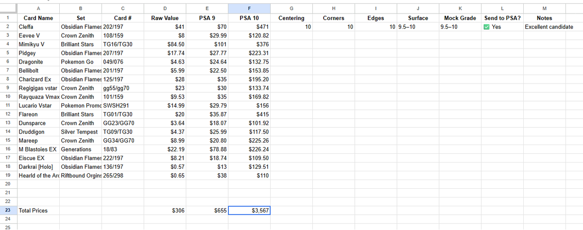Click the 'Corners' header cell
Screen dimensions: 583x230
334,18
